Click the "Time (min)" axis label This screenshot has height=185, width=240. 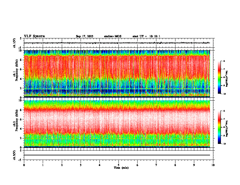(x=121, y=168)
